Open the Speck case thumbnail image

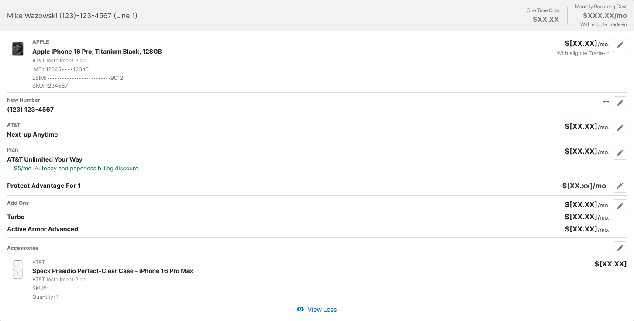[x=17, y=270]
